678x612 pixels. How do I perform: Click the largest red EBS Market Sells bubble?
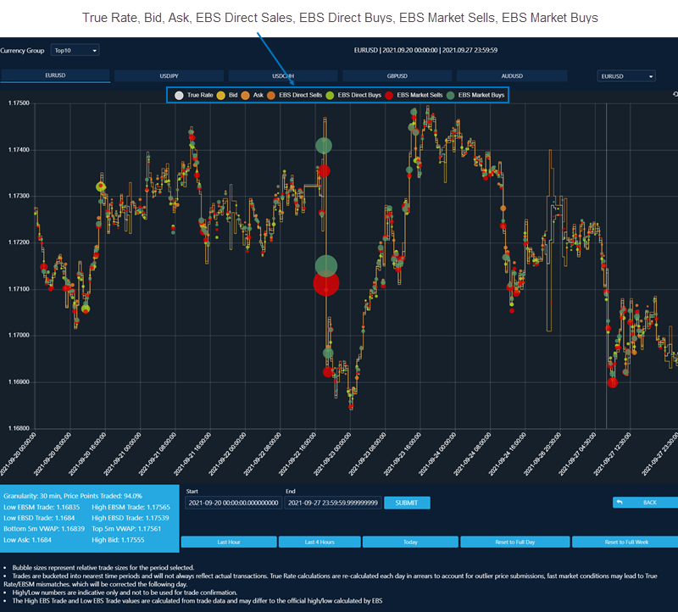pos(326,284)
